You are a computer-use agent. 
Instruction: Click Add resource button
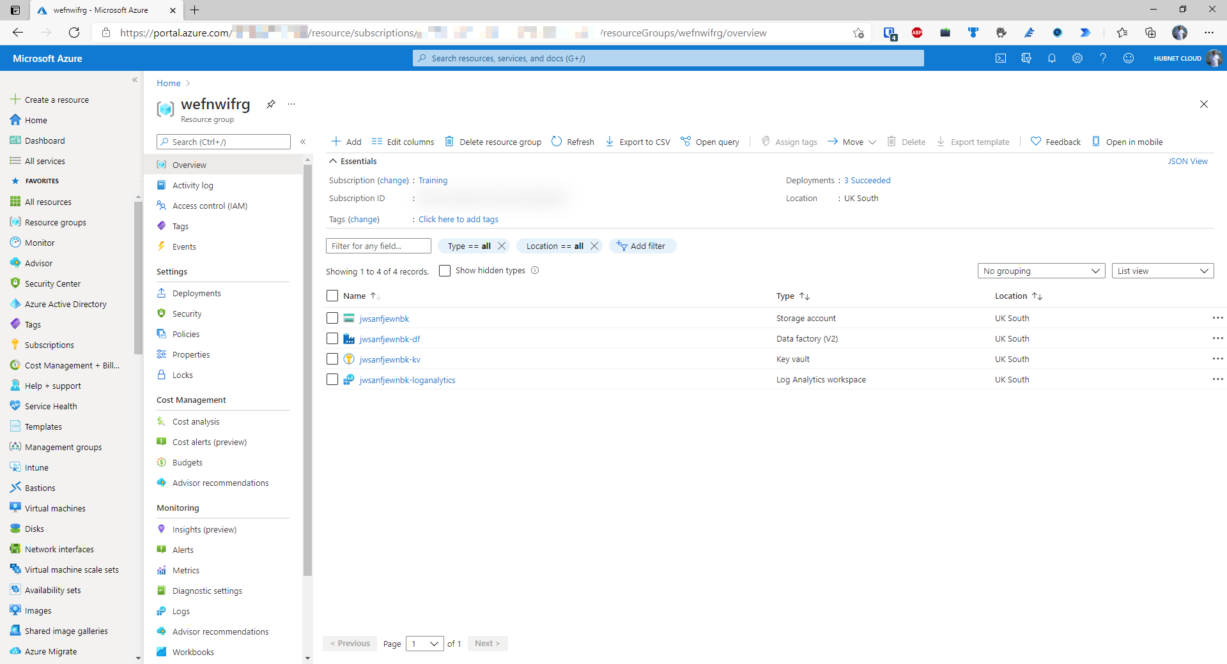(x=346, y=142)
